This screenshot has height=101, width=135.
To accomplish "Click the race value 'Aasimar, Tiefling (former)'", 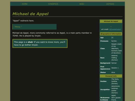I will pos(114,58).
